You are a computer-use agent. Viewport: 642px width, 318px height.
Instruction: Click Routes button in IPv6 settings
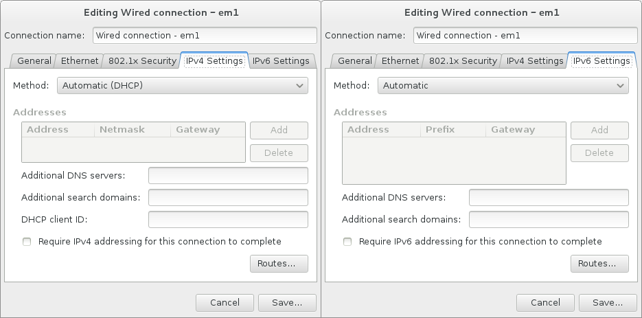599,264
